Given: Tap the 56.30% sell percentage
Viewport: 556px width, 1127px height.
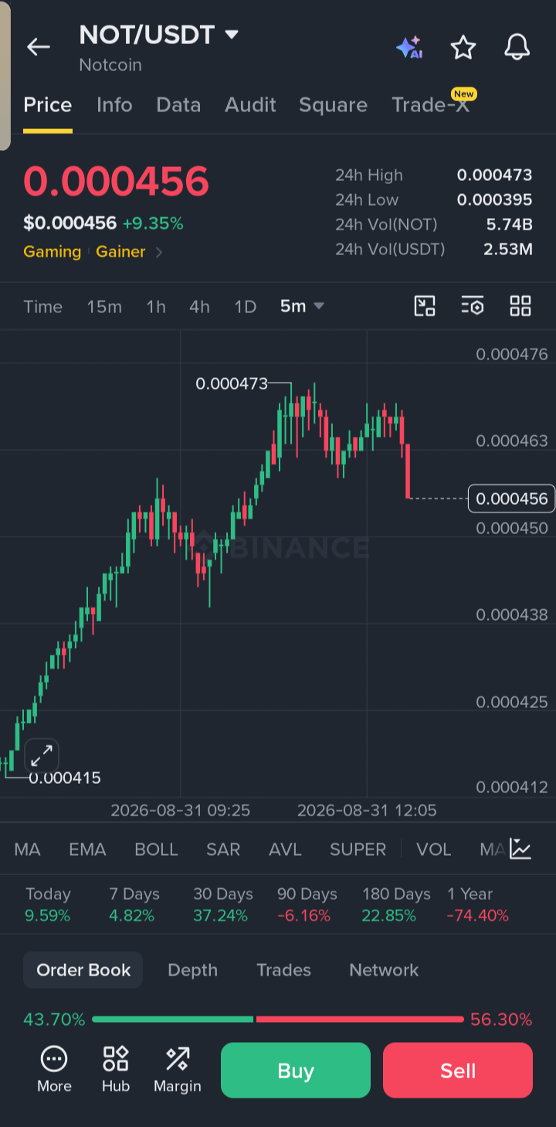Looking at the screenshot, I should (501, 1020).
